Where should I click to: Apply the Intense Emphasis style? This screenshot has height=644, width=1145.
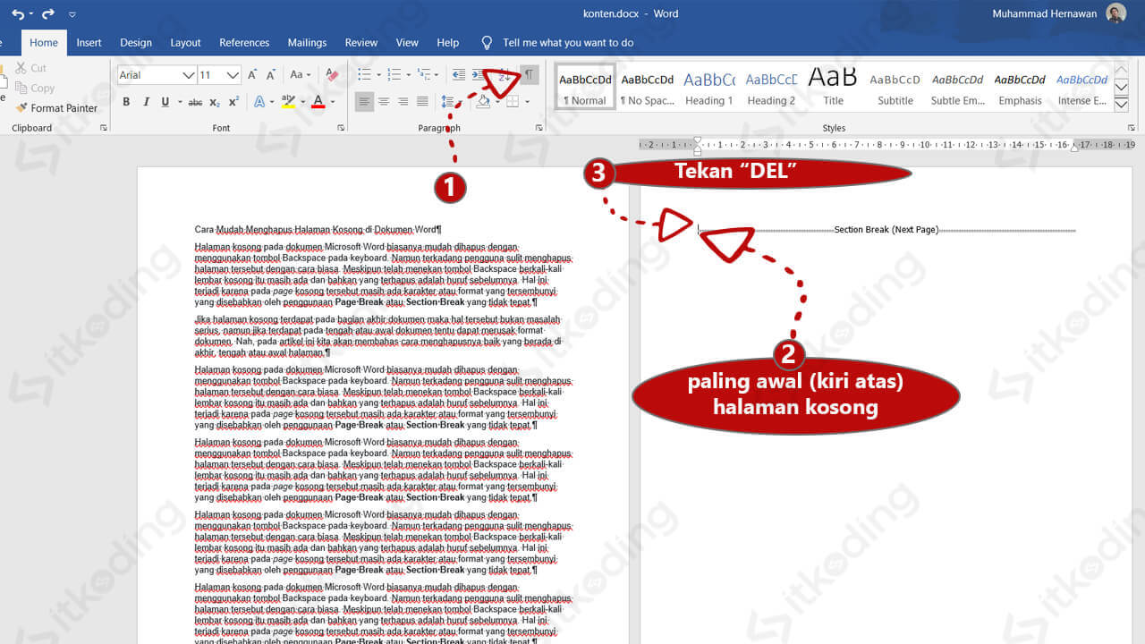pyautogui.click(x=1081, y=87)
